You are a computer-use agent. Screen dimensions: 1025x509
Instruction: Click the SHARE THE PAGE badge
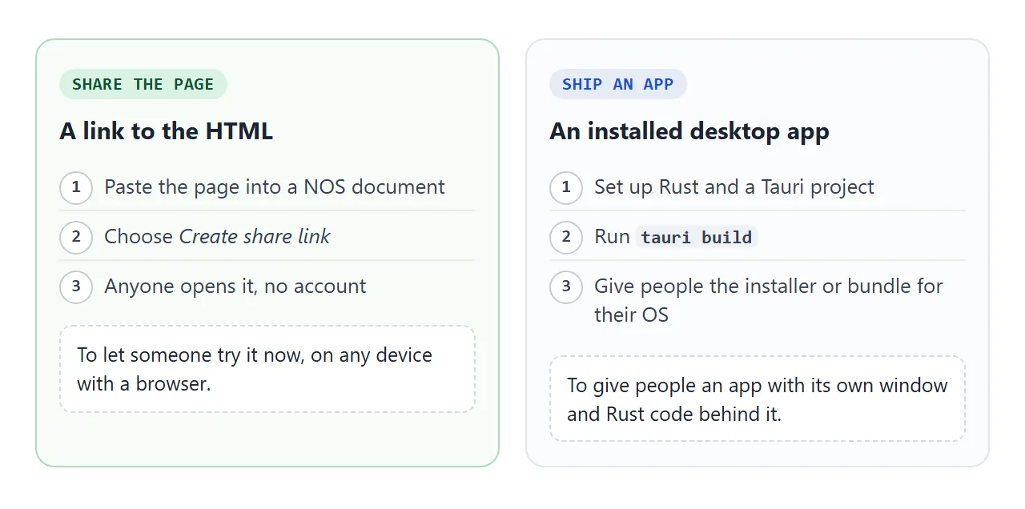pyautogui.click(x=143, y=84)
